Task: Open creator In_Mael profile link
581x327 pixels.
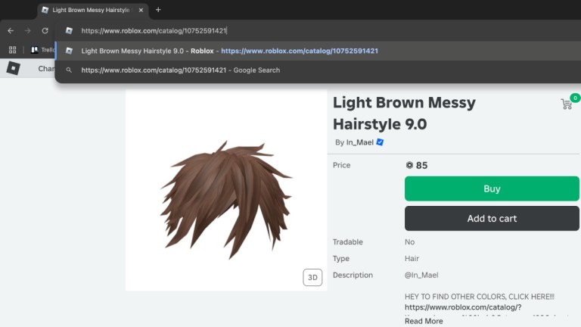Action: pyautogui.click(x=360, y=142)
